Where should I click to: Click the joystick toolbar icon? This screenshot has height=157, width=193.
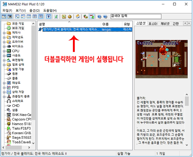[x=70, y=17]
